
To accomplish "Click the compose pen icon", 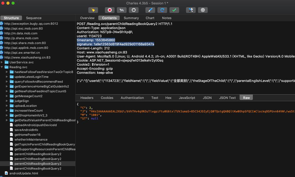I will (150, 10).
